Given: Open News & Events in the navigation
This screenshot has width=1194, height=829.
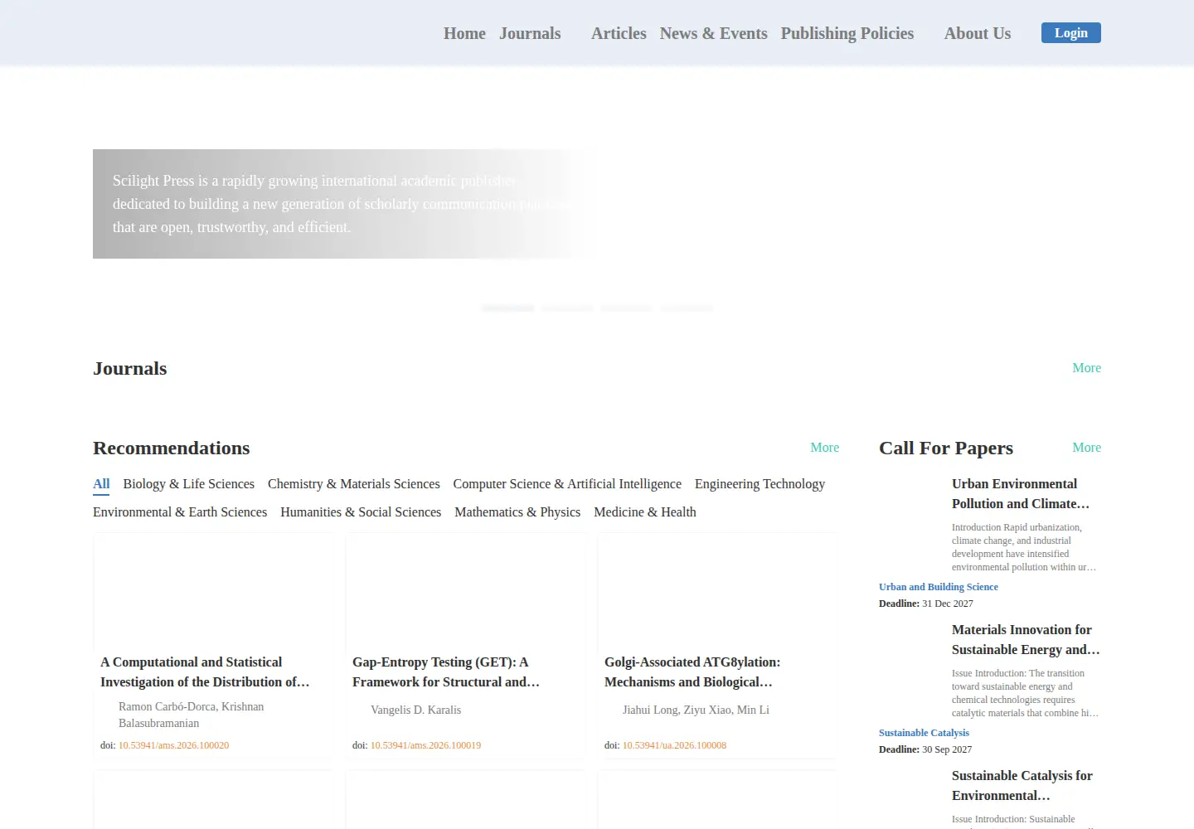Looking at the screenshot, I should (x=713, y=33).
